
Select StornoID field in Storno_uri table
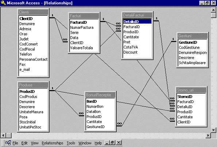coord(191,97)
